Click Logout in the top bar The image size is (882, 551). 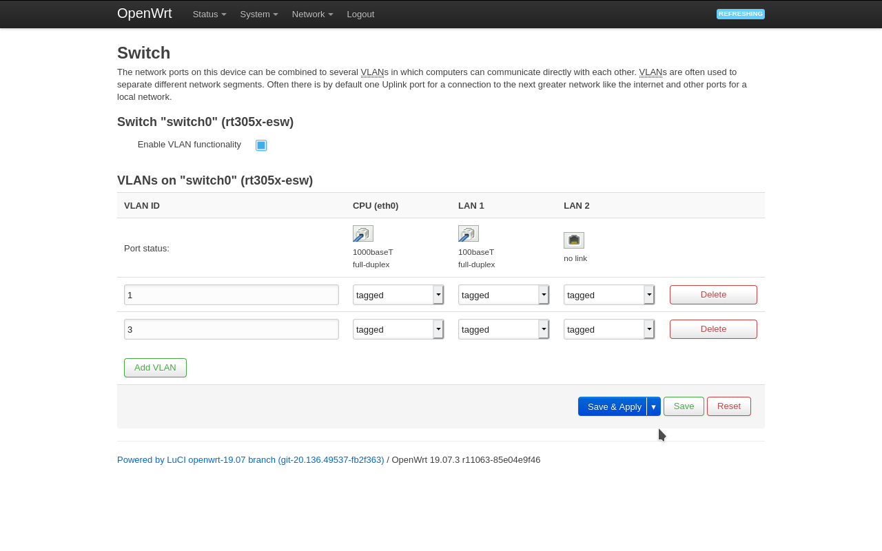pyautogui.click(x=360, y=14)
